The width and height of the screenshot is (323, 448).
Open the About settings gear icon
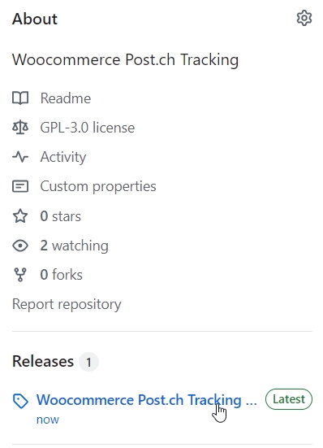tap(304, 18)
